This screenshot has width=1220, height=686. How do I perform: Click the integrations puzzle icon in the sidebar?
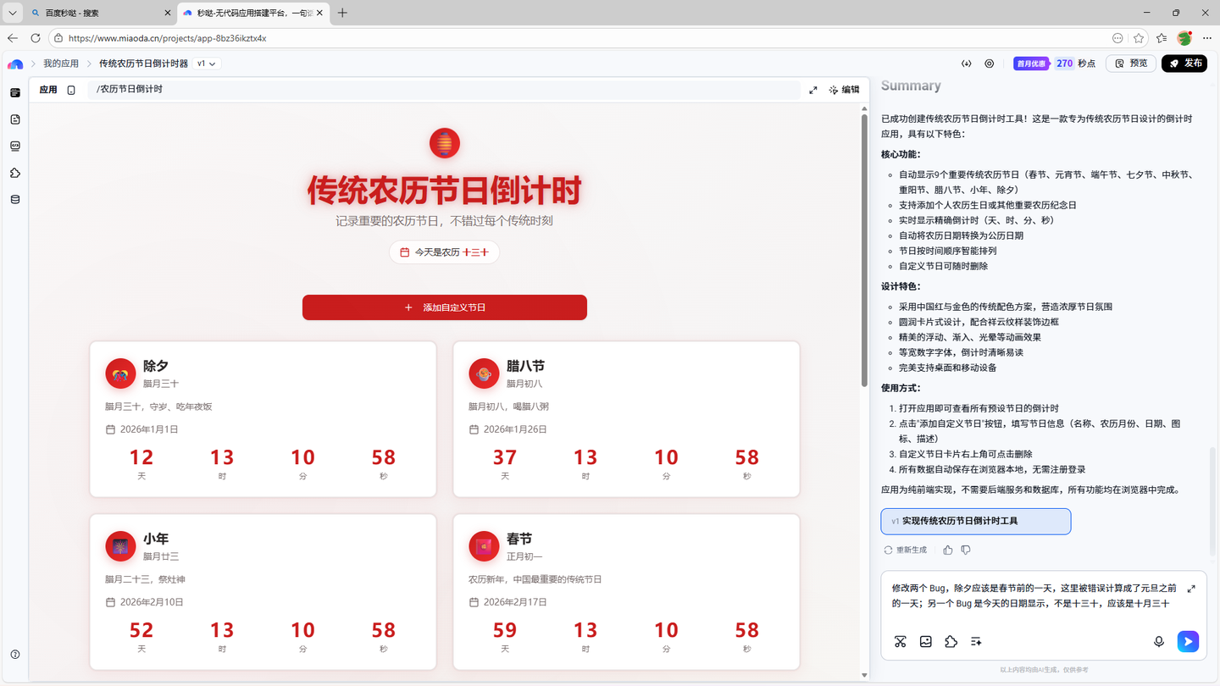[14, 173]
